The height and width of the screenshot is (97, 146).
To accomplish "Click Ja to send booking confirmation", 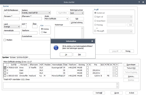I will click(x=66, y=54).
